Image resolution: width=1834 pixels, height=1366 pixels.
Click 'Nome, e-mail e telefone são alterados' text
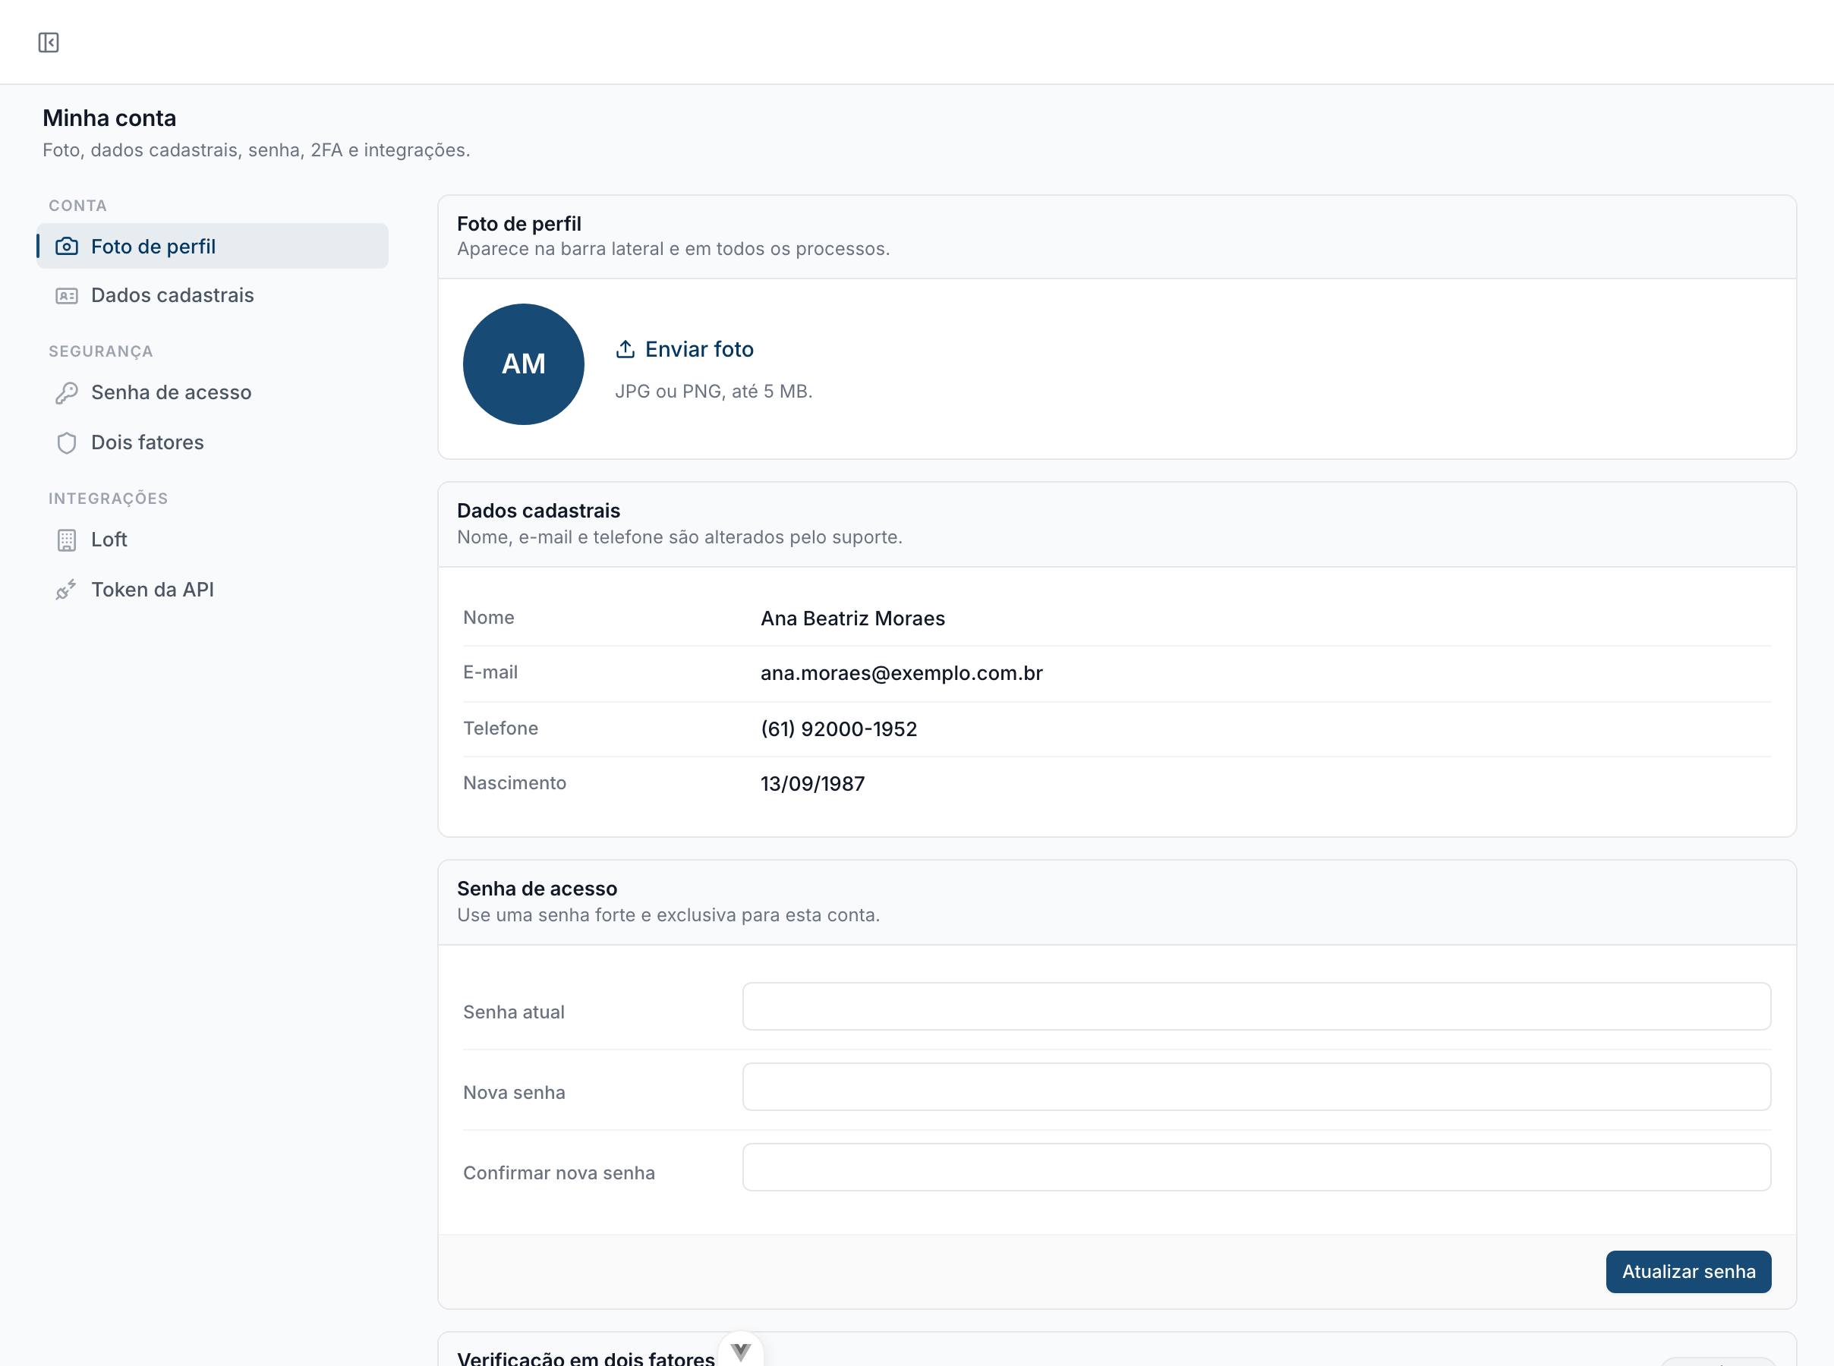click(679, 537)
